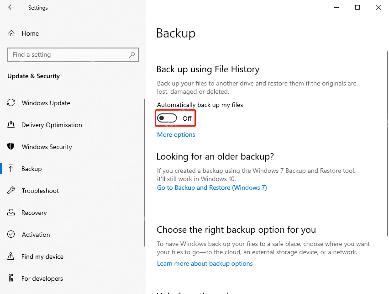Image resolution: width=389 pixels, height=294 pixels.
Task: Click the sidebar vertical scrollbar
Action: click(x=145, y=172)
